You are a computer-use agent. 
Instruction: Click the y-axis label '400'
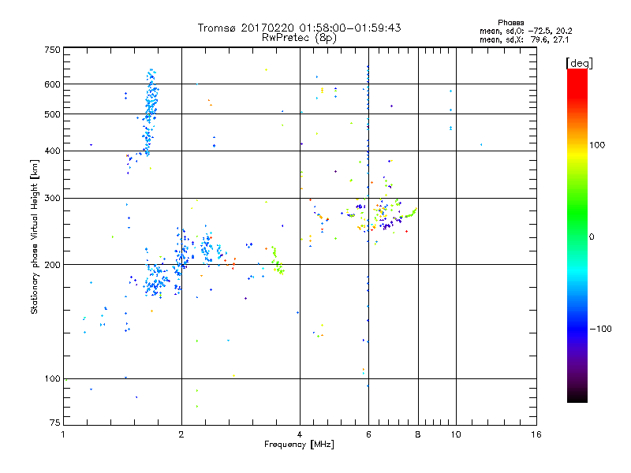coord(52,151)
